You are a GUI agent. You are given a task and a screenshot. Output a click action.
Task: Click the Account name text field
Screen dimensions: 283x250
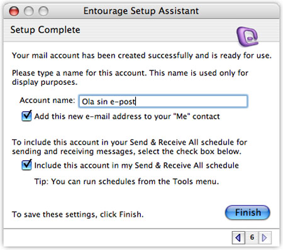coord(163,101)
